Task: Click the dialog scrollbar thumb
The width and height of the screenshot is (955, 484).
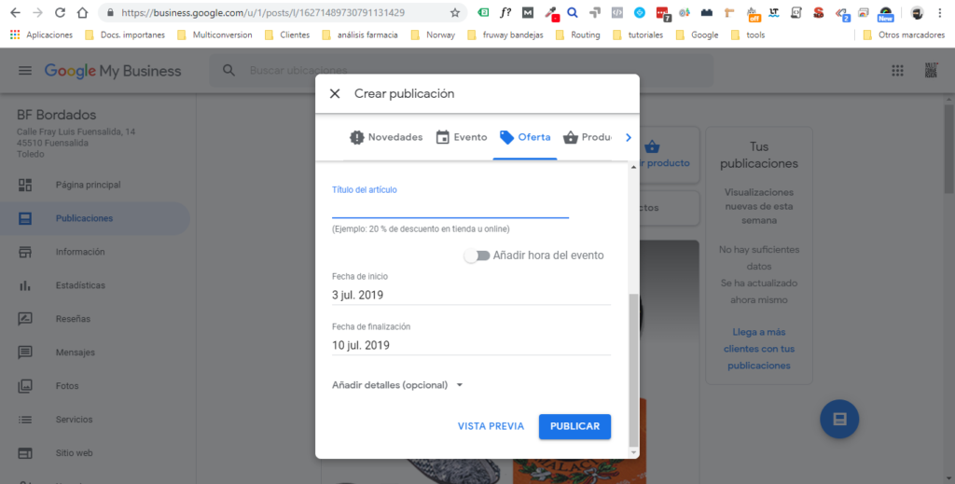Action: (x=633, y=369)
